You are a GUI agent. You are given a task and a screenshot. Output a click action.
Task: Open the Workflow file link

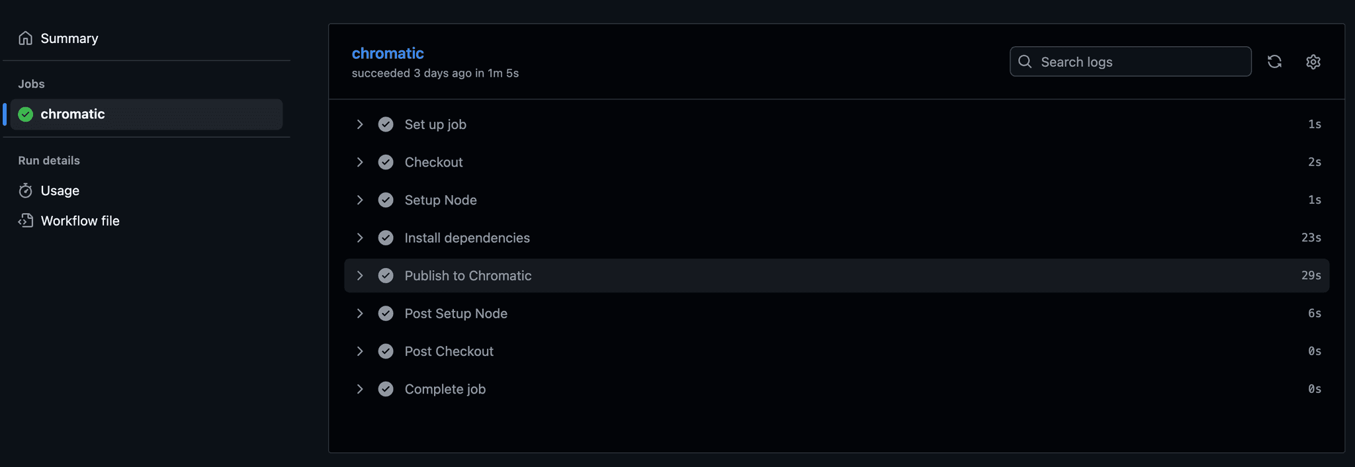click(x=80, y=221)
